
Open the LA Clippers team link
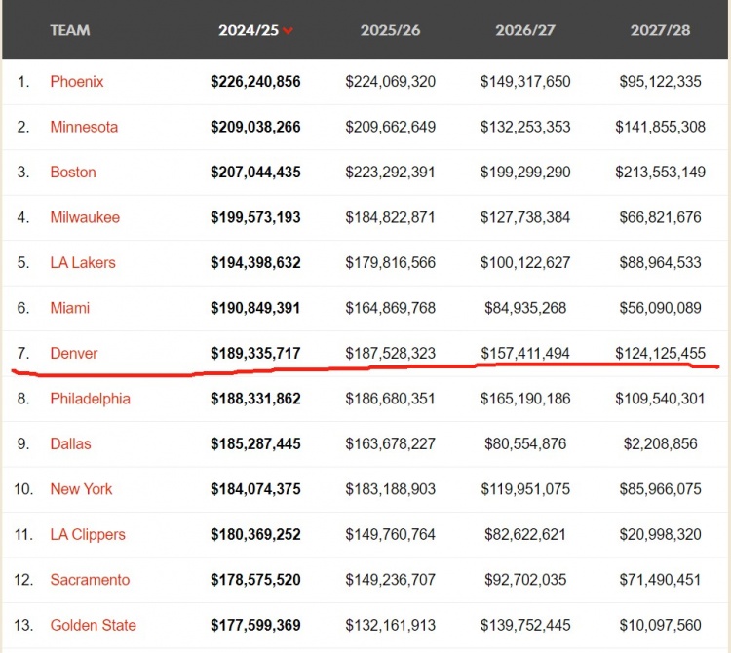pos(88,534)
